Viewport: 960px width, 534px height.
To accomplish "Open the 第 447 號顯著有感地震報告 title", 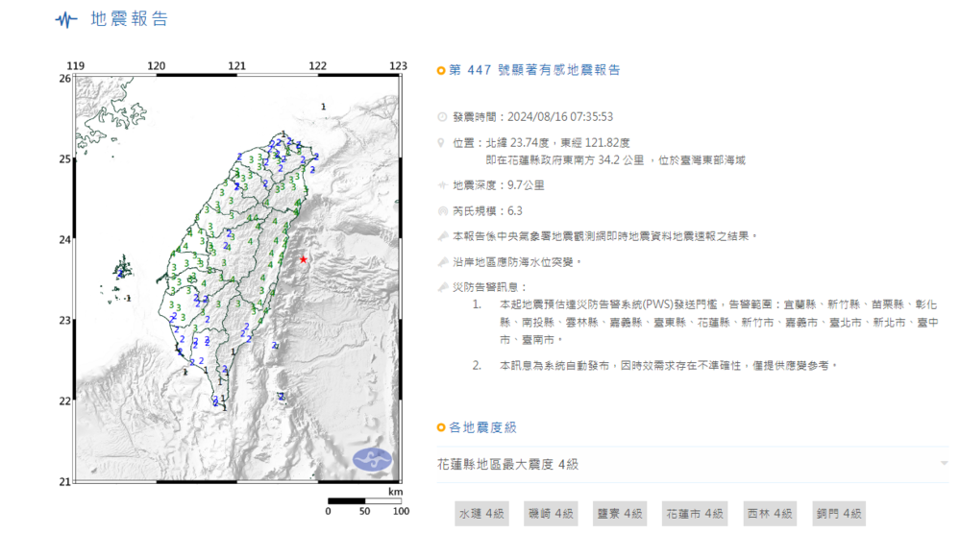I will 534,70.
